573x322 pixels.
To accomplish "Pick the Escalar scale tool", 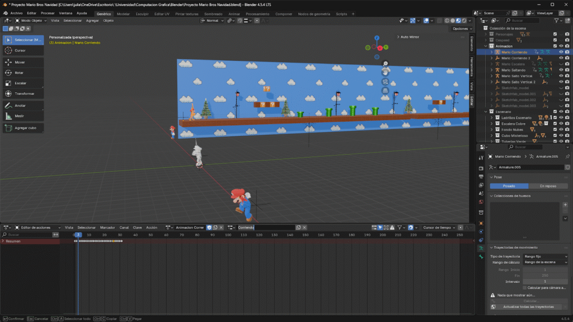I will coord(22,83).
